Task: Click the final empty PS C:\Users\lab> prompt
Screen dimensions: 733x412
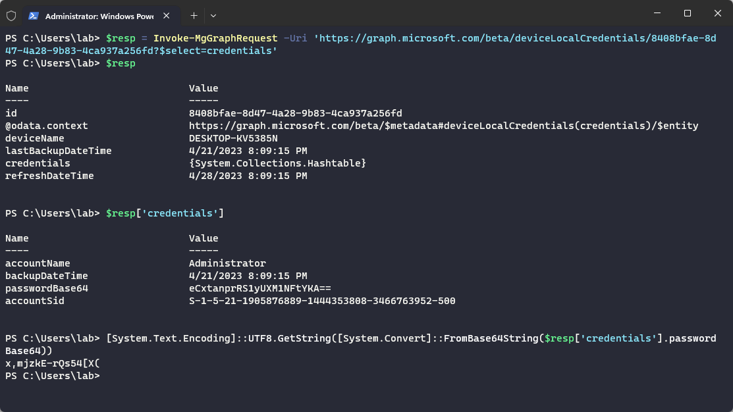Action: pyautogui.click(x=53, y=376)
